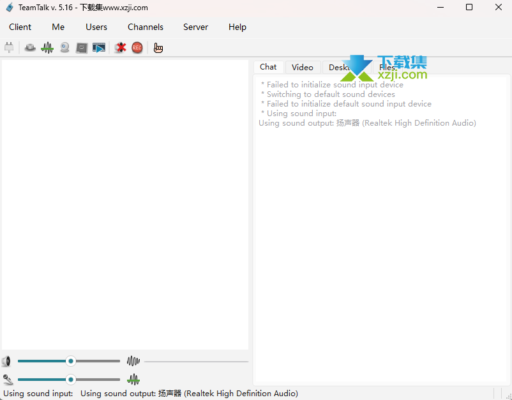This screenshot has height=400, width=512.
Task: Open the Help menu
Action: click(x=237, y=27)
